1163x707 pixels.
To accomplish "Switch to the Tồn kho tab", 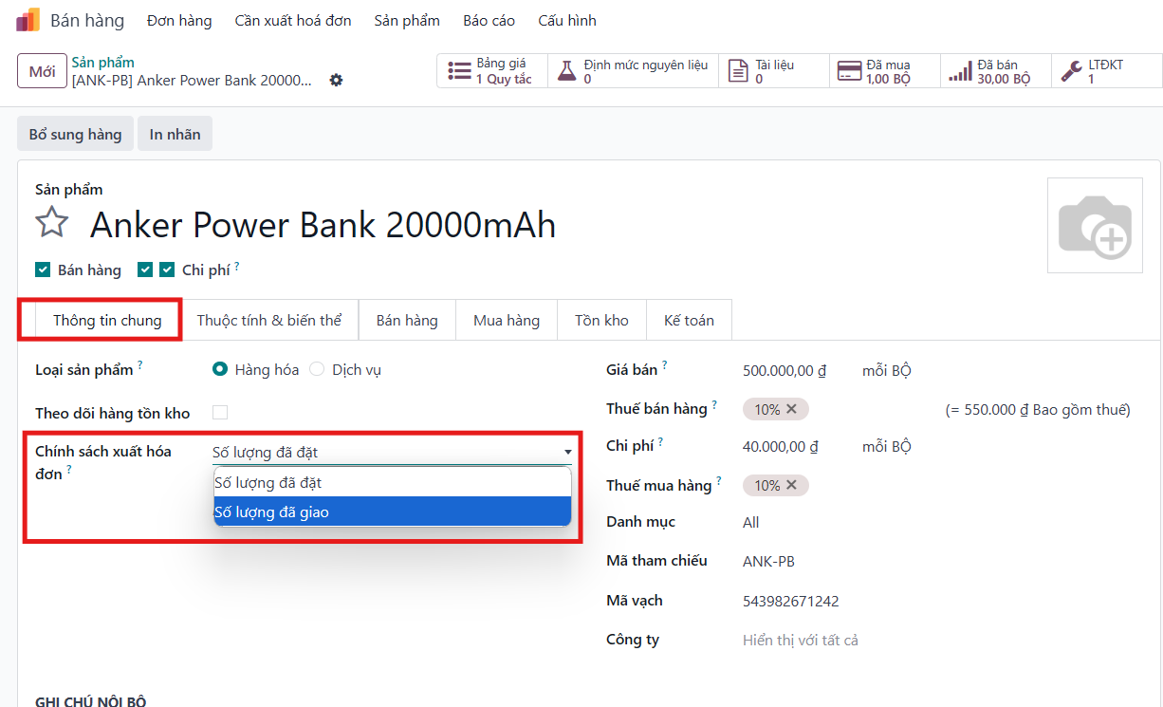I will coord(601,320).
